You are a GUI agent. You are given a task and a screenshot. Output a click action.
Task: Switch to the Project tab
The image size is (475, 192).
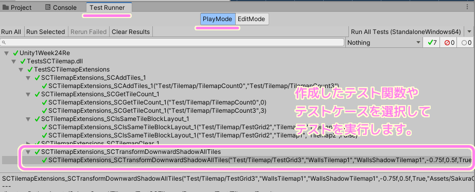17,8
